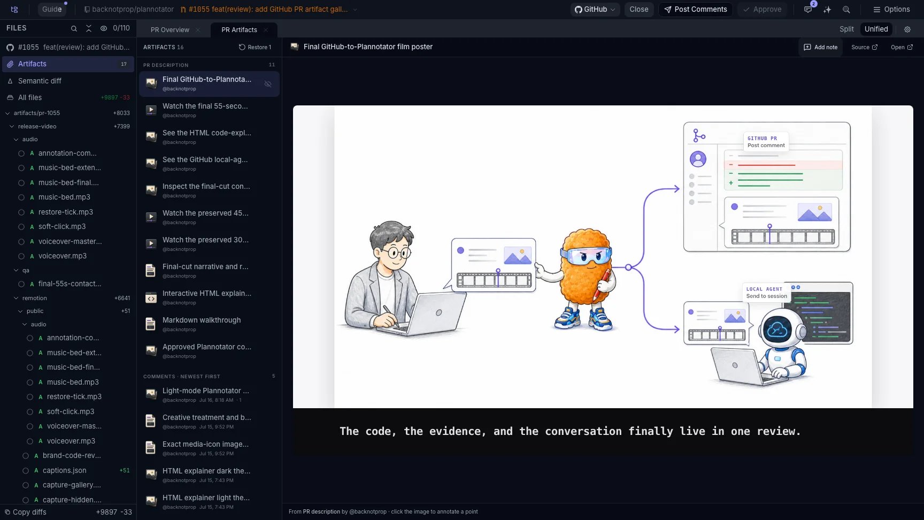
Task: Search files with the FILES magnifier
Action: pos(74,28)
